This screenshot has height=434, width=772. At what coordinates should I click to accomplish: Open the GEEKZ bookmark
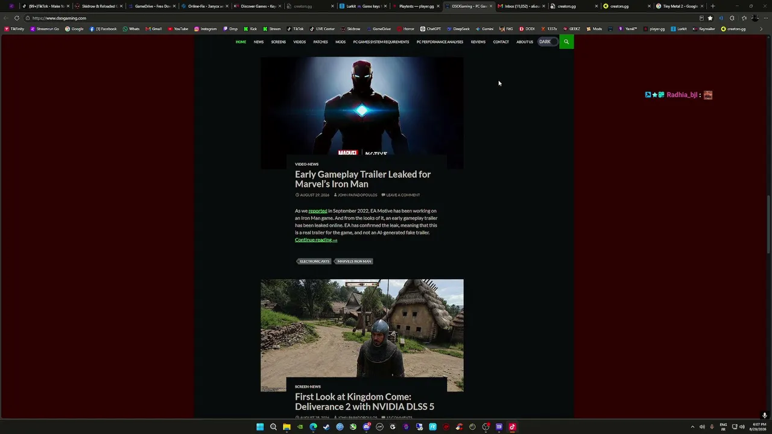572,29
